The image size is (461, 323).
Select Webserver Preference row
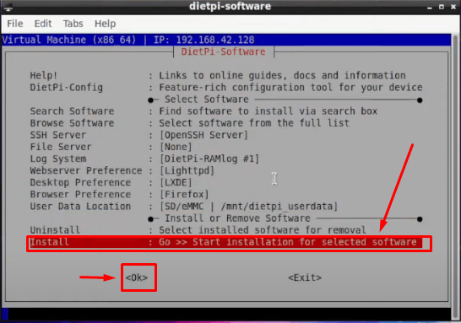(x=226, y=170)
